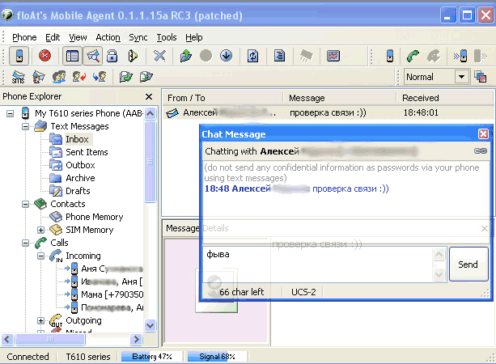The height and width of the screenshot is (364, 496).
Task: Click the blue crossed-tools icon in toolbar
Action: tap(160, 56)
